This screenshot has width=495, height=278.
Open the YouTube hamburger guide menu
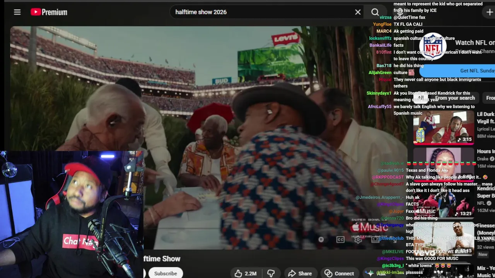point(17,12)
